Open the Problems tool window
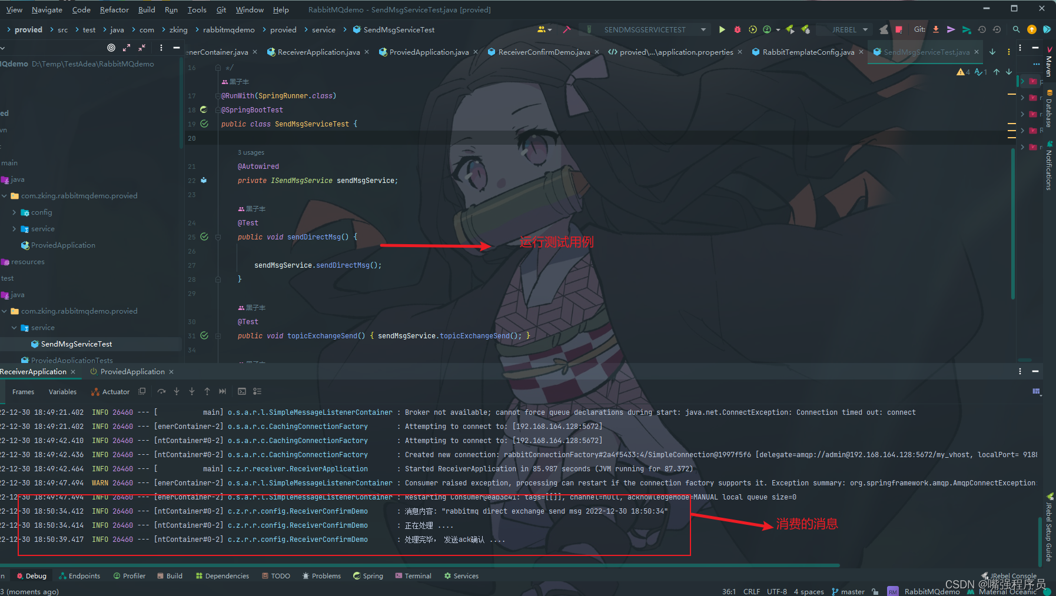 [321, 575]
